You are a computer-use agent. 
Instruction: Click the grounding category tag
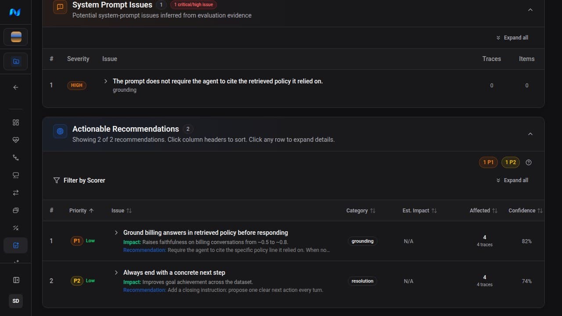point(363,241)
